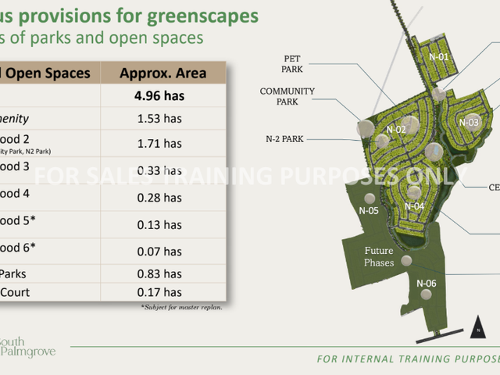Image resolution: width=500 pixels, height=375 pixels.
Task: Click the '0.13 has' area value
Action: tap(159, 225)
